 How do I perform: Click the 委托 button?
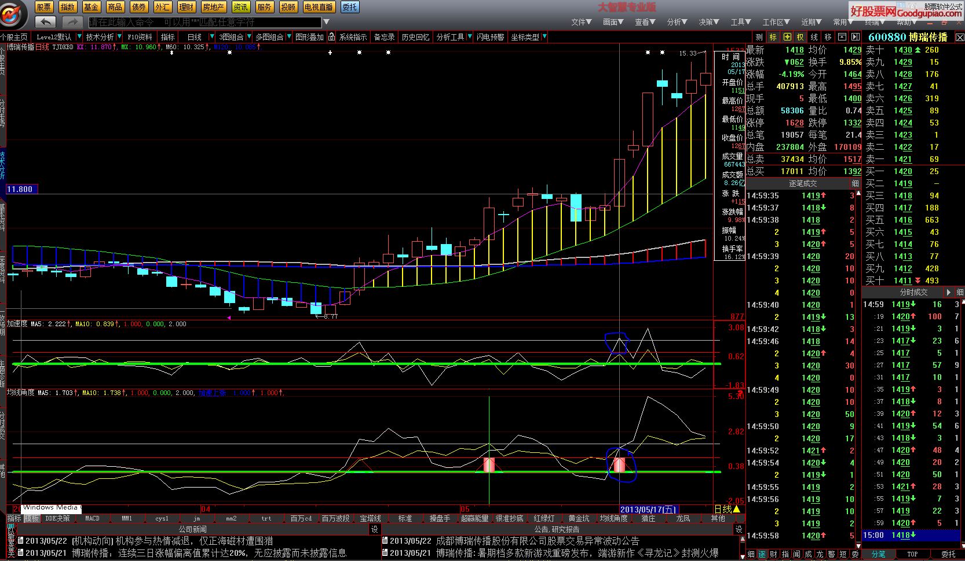(349, 7)
